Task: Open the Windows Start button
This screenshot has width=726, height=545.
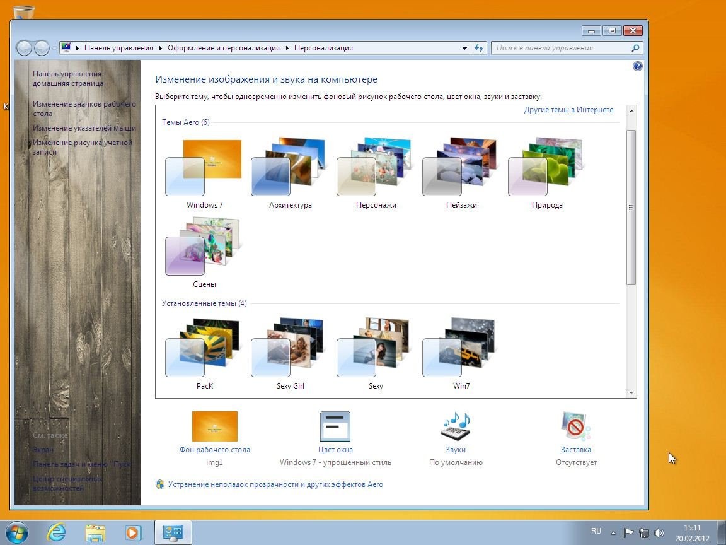Action: point(16,532)
